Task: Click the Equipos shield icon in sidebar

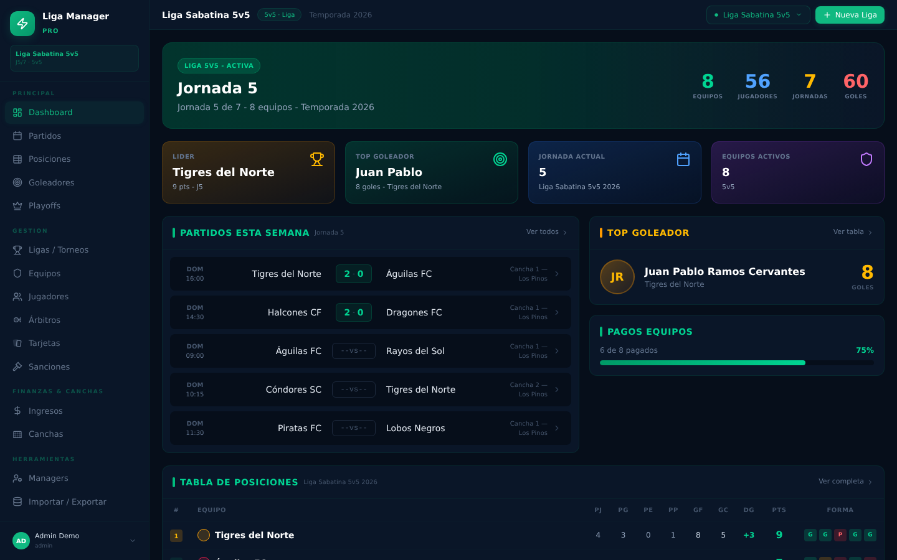Action: 17,273
